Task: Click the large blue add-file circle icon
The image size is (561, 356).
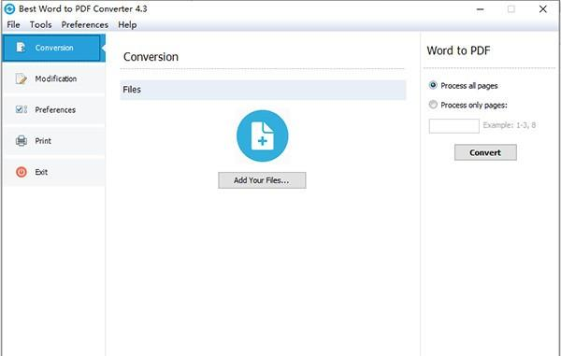Action: click(262, 135)
